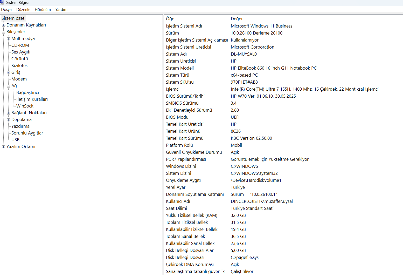
Task: Select Ses Aygıtı tree item
Action: pyautogui.click(x=21, y=52)
